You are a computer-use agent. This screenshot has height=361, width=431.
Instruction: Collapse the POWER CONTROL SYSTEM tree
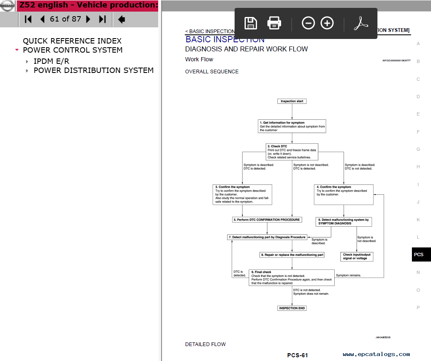pos(17,50)
